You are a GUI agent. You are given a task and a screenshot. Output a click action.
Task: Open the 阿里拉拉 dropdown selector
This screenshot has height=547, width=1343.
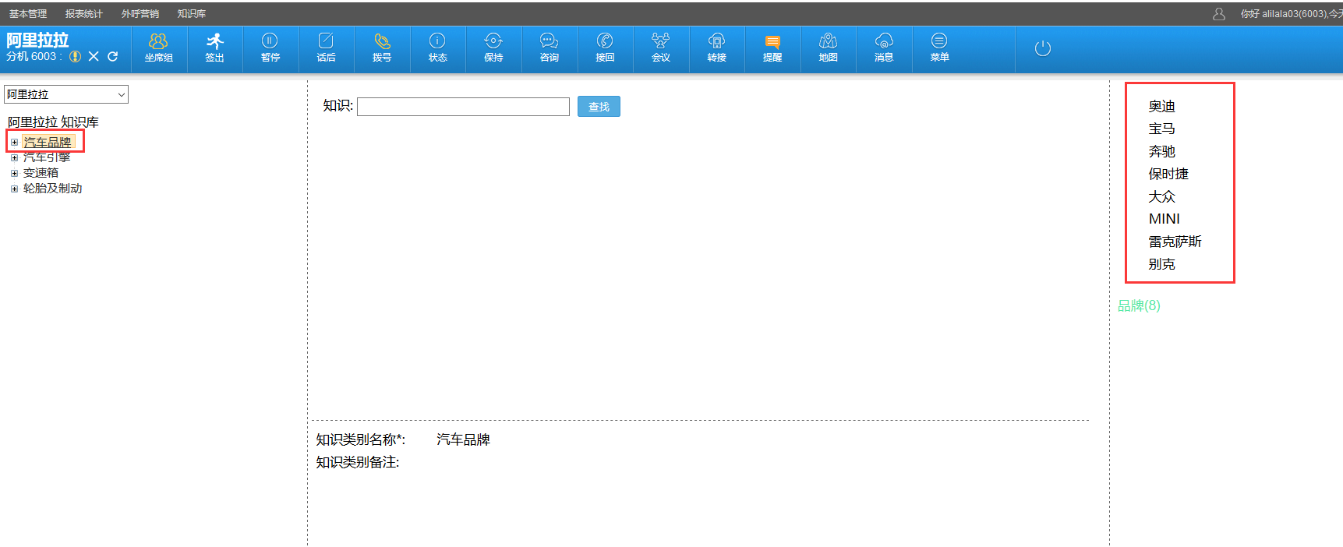[66, 94]
